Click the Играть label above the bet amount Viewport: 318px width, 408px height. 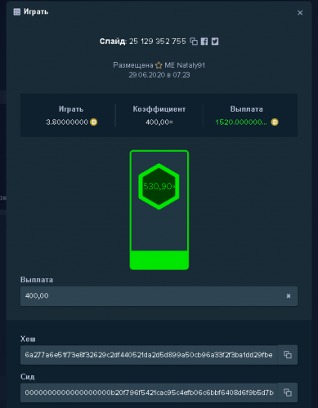[x=71, y=109]
